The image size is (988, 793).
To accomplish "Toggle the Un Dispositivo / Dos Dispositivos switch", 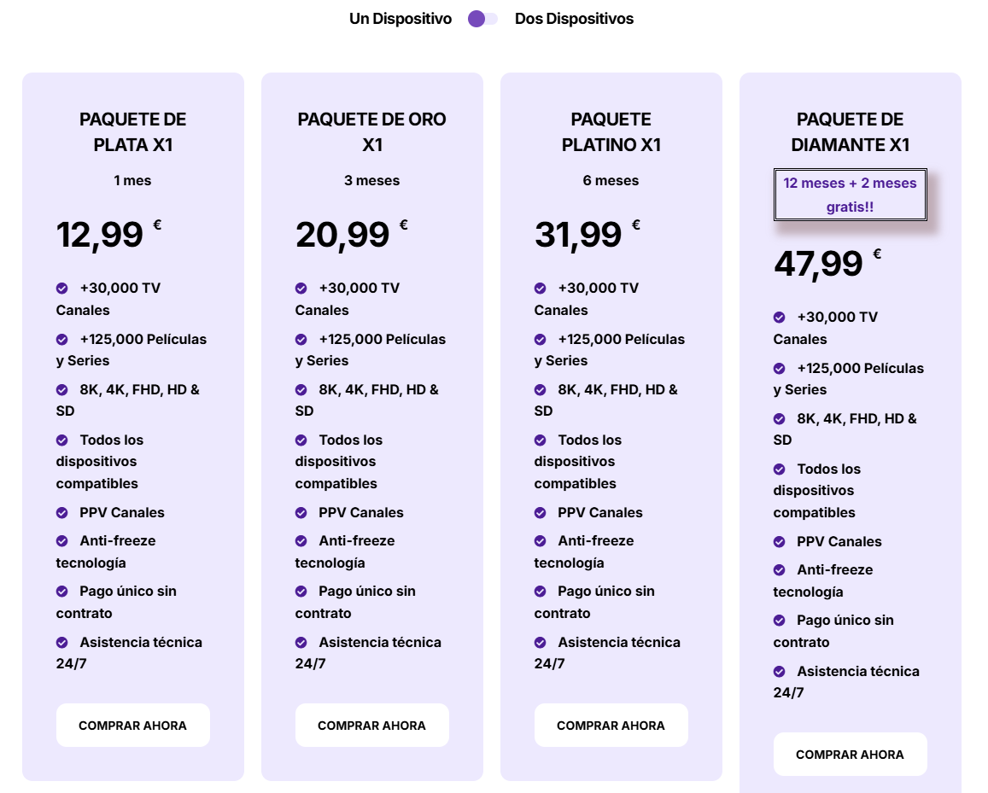I will tap(482, 19).
